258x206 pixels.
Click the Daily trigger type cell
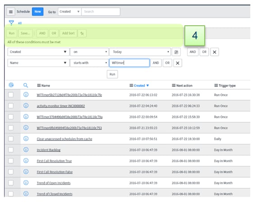pyautogui.click(x=217, y=139)
